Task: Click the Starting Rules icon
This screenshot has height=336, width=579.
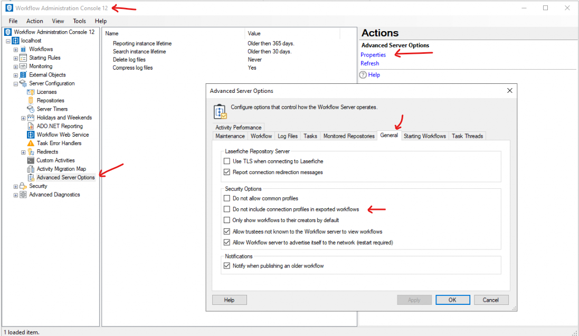Action: (x=23, y=57)
